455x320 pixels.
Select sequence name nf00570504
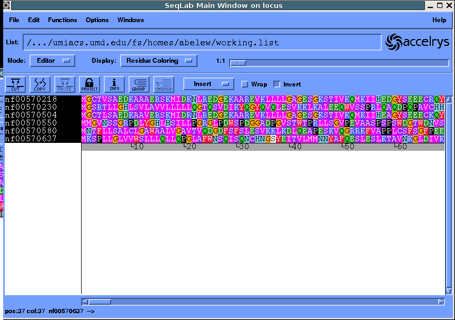31,115
